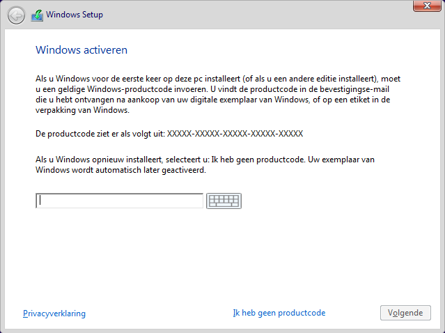Click the Windows Setup title bar icon
The image size is (445, 333).
point(37,15)
